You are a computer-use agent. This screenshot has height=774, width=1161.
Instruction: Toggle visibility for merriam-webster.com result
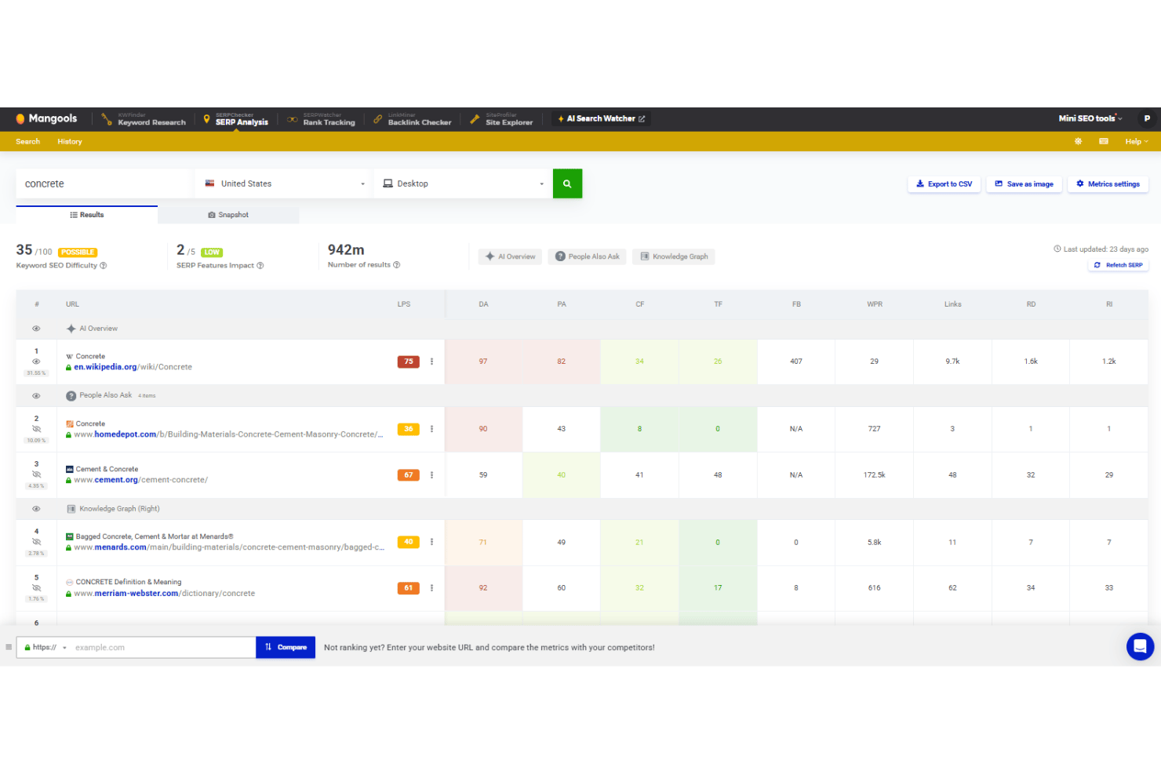36,587
